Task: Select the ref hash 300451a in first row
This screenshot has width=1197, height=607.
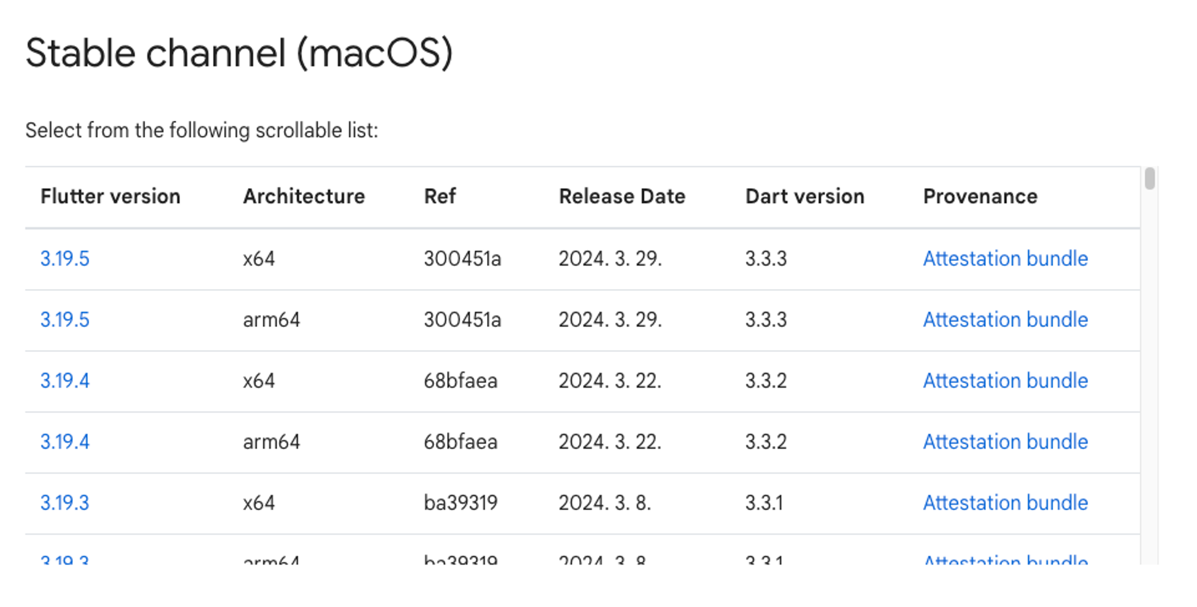Action: 463,259
